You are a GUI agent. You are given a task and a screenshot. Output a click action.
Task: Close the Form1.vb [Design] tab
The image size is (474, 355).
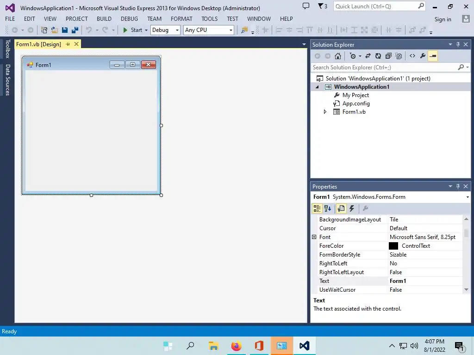76,44
